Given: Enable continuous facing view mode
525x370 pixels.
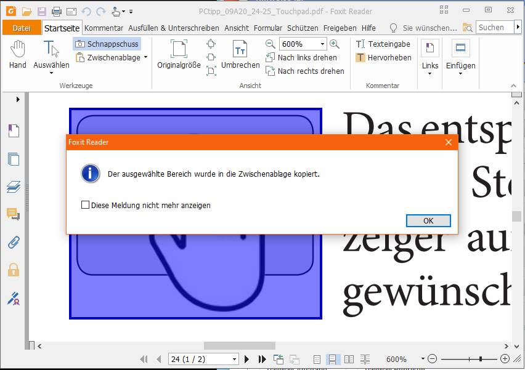Looking at the screenshot, I should 365,360.
